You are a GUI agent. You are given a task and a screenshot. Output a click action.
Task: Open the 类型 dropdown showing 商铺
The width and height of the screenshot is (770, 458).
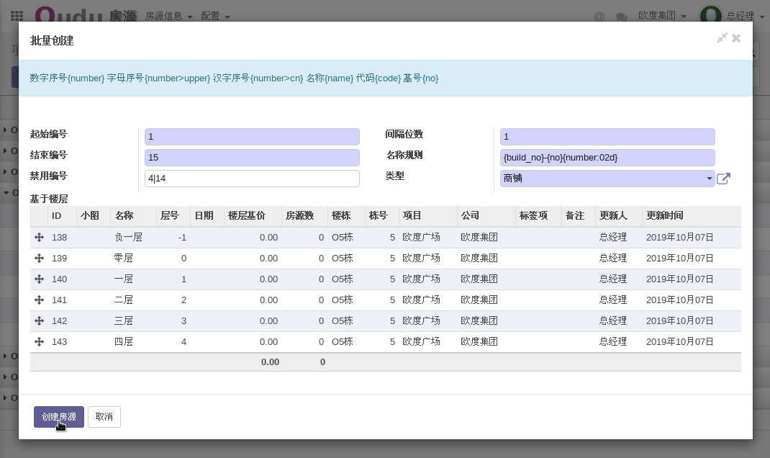coord(607,179)
